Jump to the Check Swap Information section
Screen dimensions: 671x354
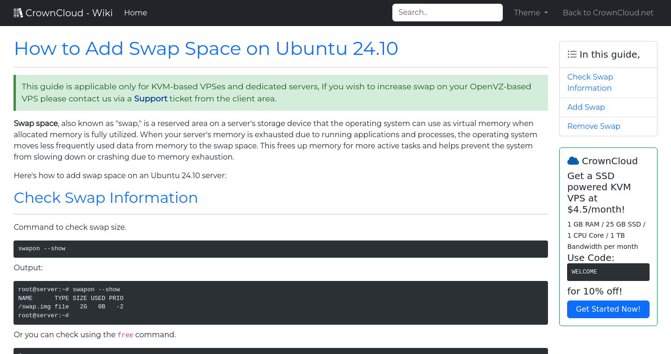coord(590,82)
